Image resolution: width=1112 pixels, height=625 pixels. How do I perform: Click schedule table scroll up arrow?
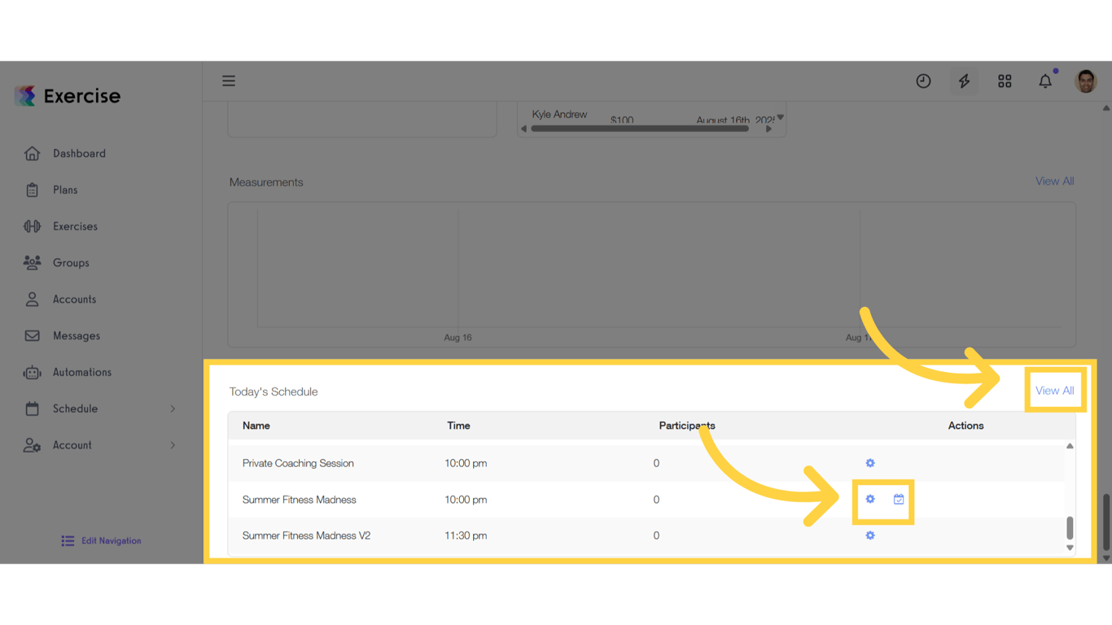pyautogui.click(x=1070, y=446)
